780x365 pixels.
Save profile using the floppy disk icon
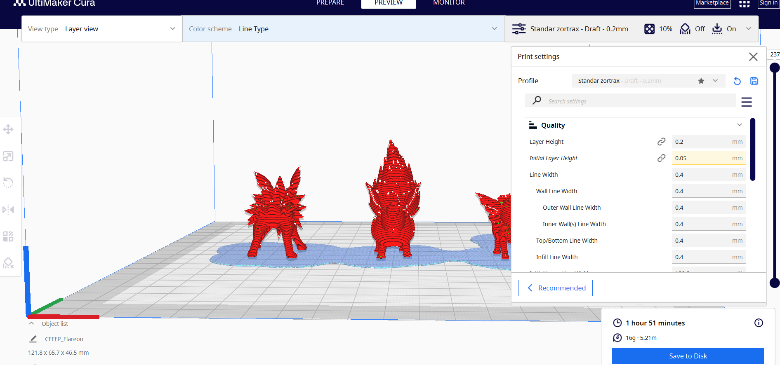click(x=754, y=81)
